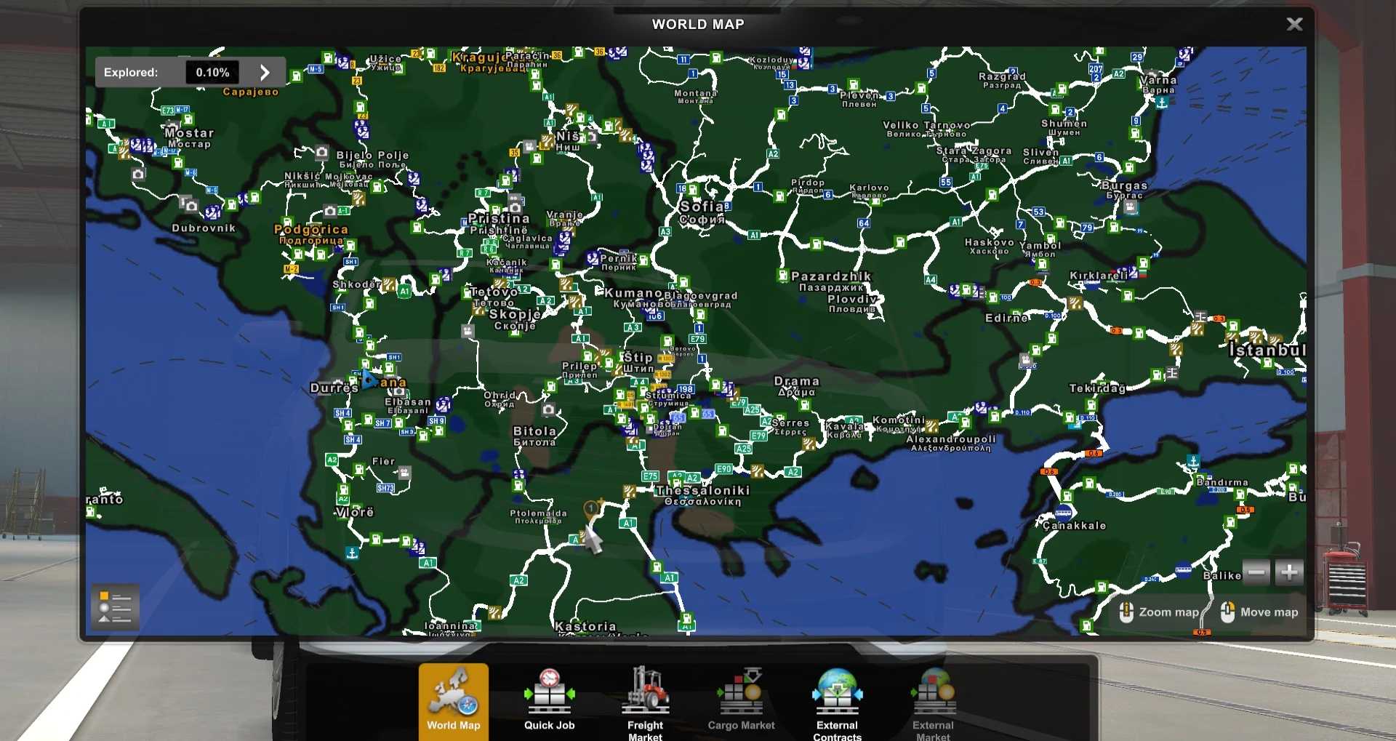Close the World Map window
The width and height of the screenshot is (1396, 741).
tap(1294, 25)
